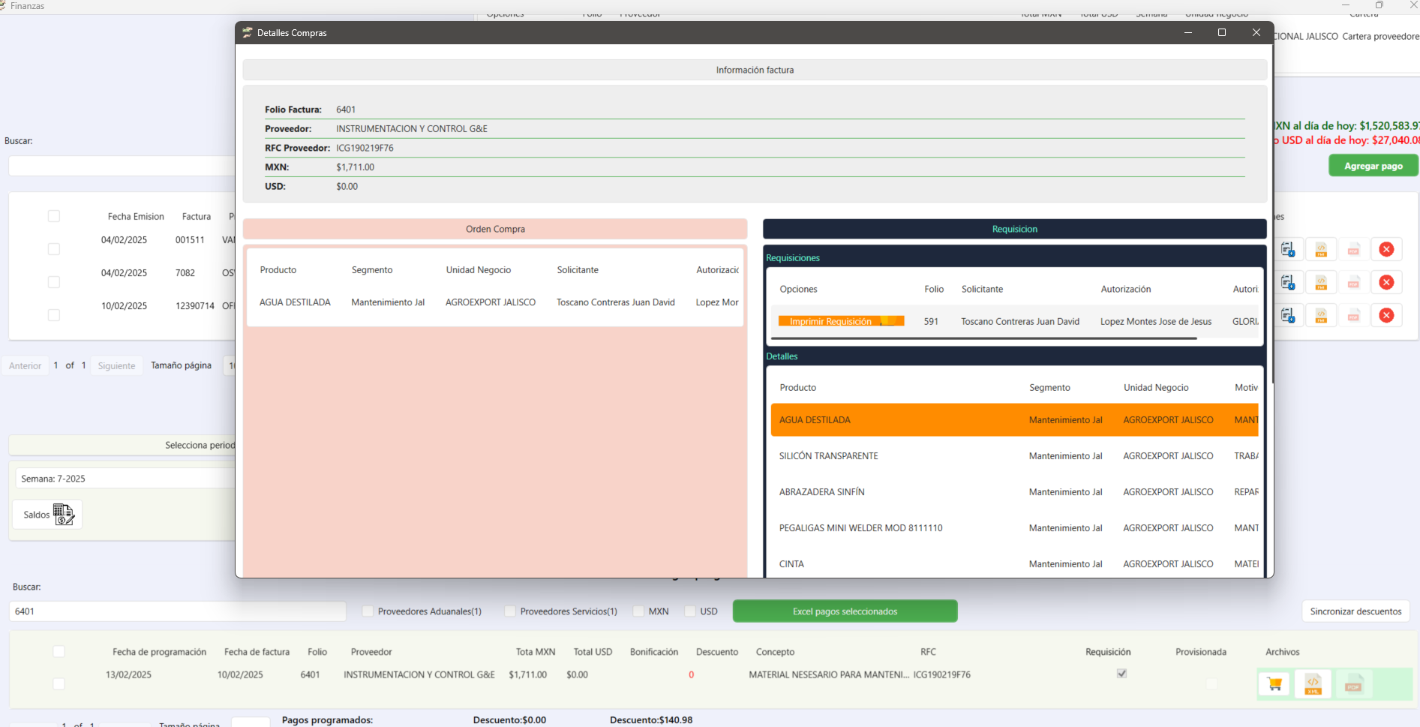Click Excel pagos seleccionados button
This screenshot has width=1420, height=727.
pos(845,611)
